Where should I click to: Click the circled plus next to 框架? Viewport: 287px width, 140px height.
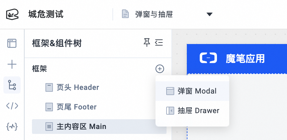(160, 69)
